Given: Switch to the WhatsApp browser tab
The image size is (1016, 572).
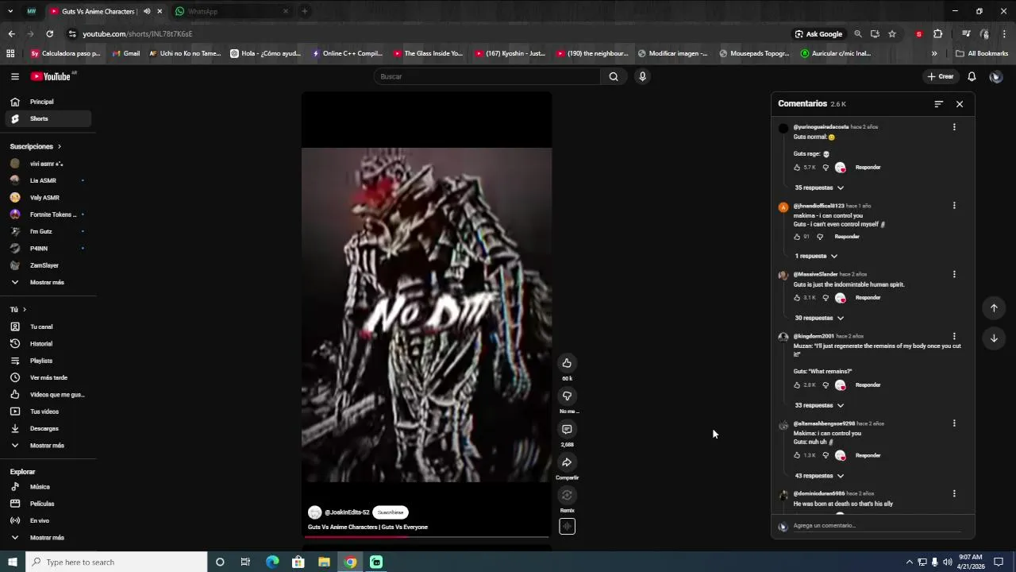Looking at the screenshot, I should (x=230, y=11).
